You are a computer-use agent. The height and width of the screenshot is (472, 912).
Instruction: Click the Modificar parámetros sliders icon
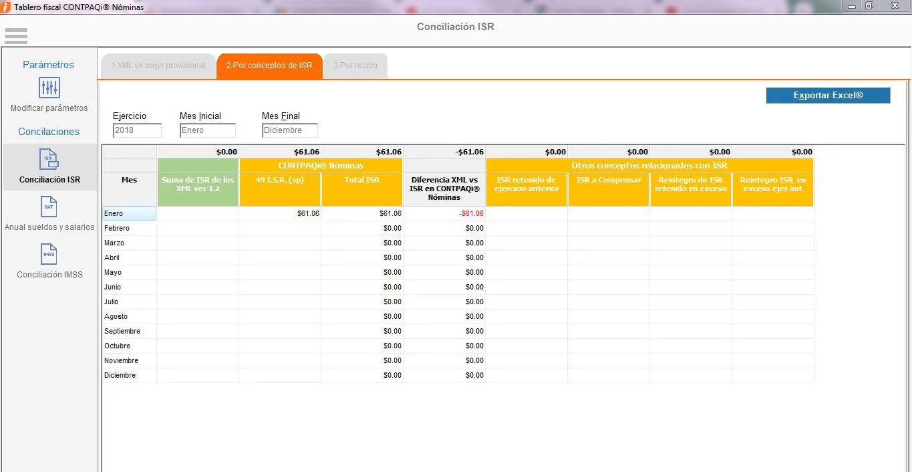[x=49, y=88]
